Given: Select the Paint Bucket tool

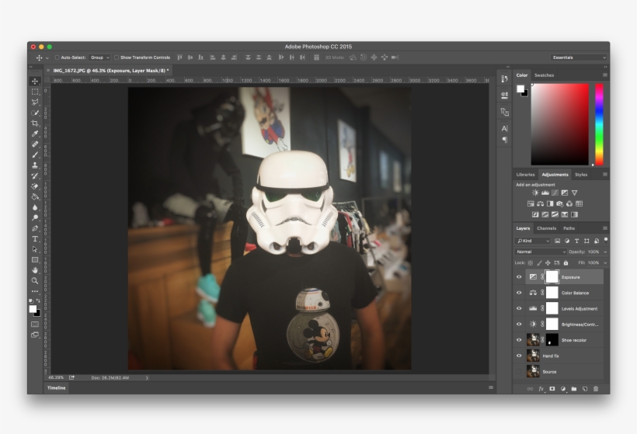Looking at the screenshot, I should click(x=35, y=197).
